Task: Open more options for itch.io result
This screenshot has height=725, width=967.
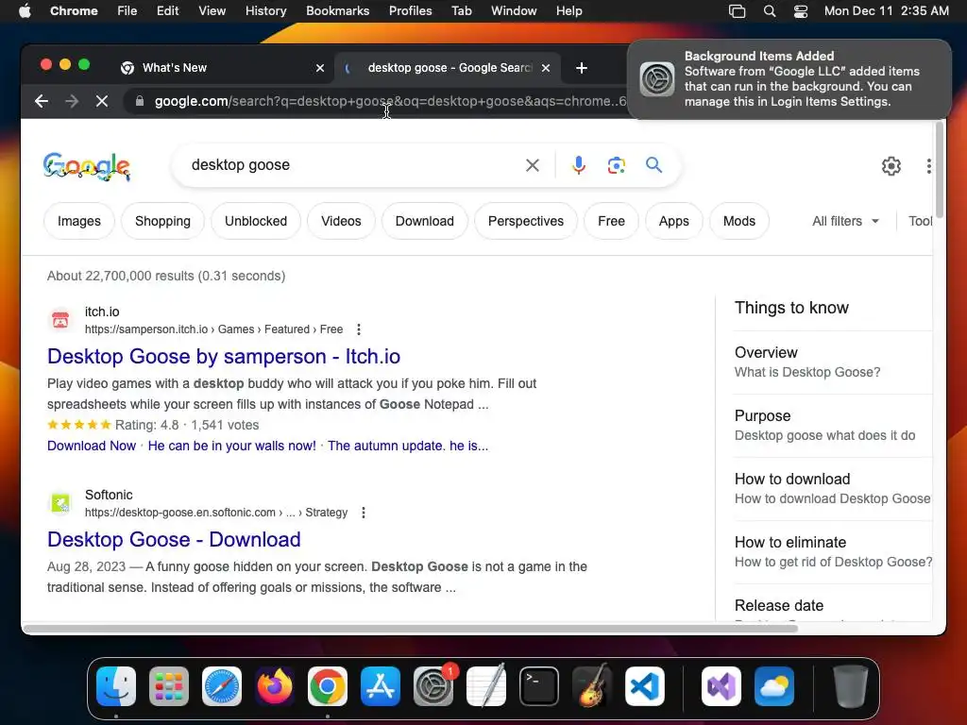Action: pos(358,329)
